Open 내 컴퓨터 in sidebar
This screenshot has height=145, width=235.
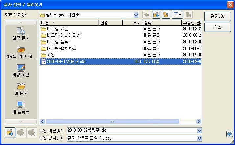pos(21,108)
